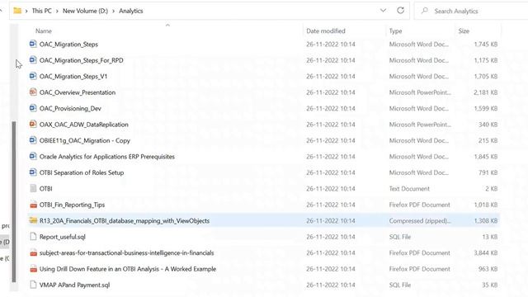This screenshot has width=528, height=297.
Task: Click the 2,181 KB size cell
Action: point(485,92)
